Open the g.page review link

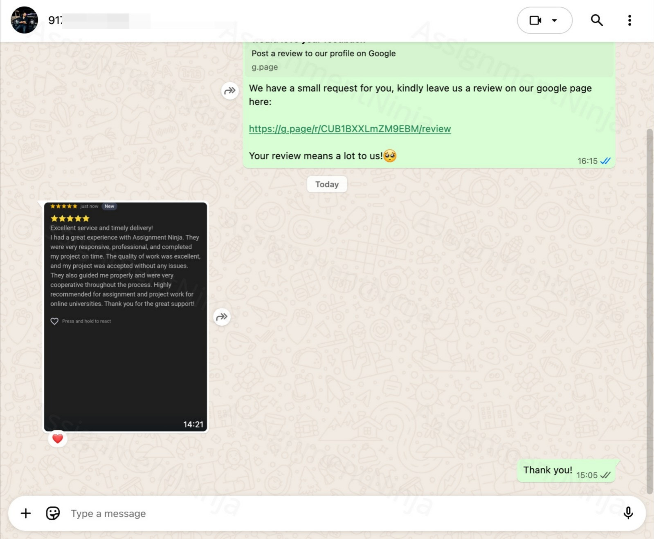point(350,129)
